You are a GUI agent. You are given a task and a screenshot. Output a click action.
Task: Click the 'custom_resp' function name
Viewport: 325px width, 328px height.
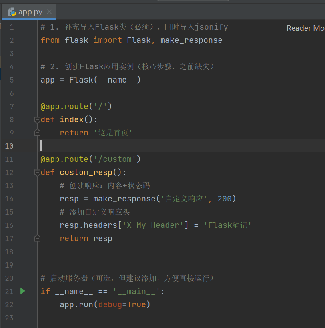[x=86, y=173]
